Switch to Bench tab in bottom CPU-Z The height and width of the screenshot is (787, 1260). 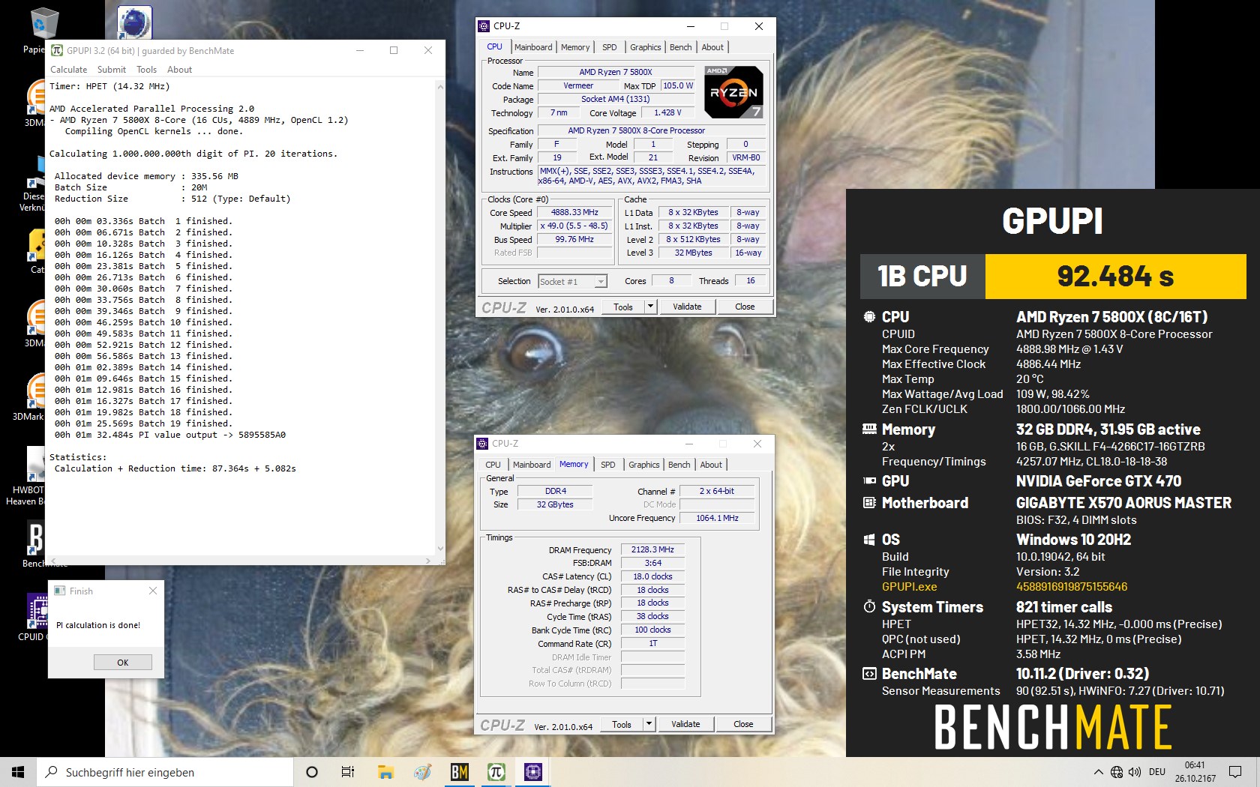tap(679, 465)
